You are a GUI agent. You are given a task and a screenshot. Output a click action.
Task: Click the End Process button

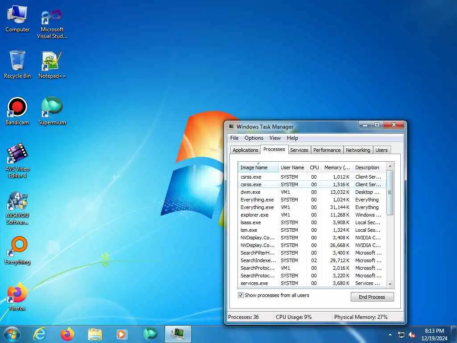click(x=372, y=297)
